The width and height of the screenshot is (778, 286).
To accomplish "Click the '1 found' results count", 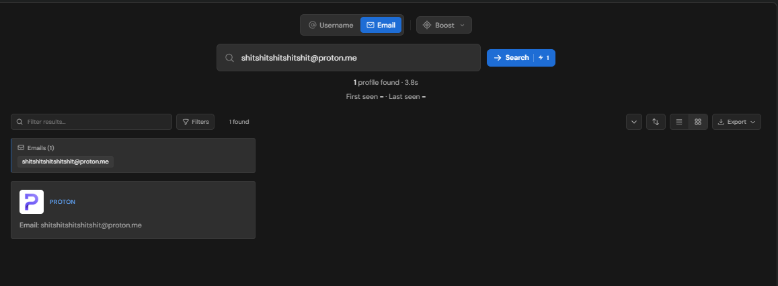I will [239, 122].
